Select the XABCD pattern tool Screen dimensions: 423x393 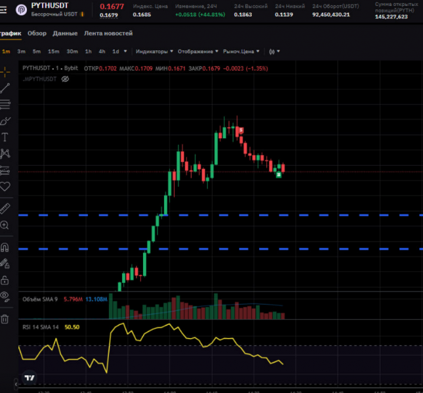tap(5, 153)
